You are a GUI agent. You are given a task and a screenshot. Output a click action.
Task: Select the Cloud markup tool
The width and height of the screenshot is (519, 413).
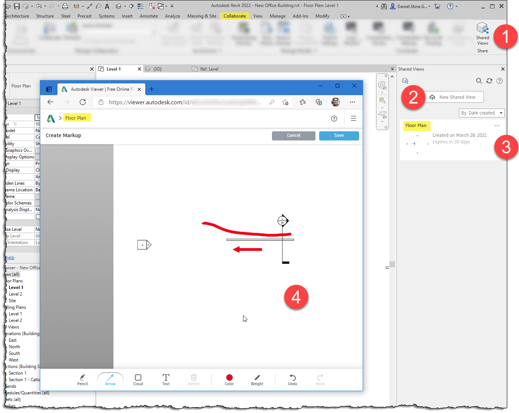(138, 380)
